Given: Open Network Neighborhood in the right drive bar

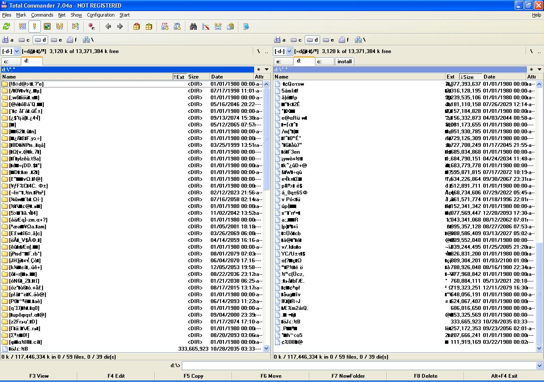Looking at the screenshot, I should pos(360,40).
